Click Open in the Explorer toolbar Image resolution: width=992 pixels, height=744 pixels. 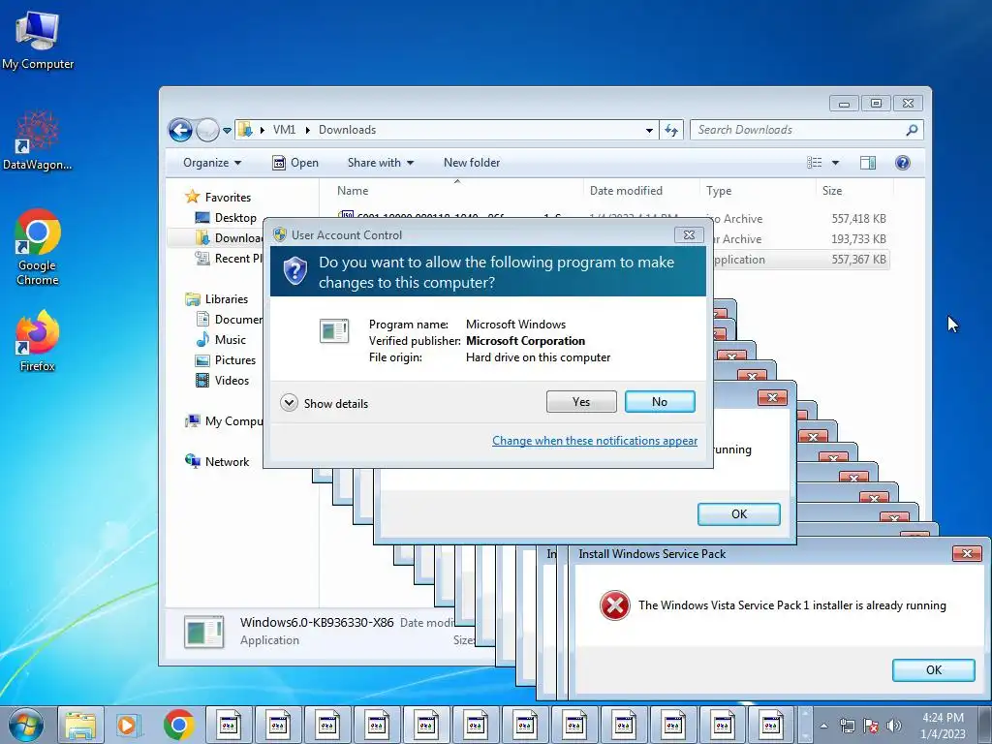point(294,163)
